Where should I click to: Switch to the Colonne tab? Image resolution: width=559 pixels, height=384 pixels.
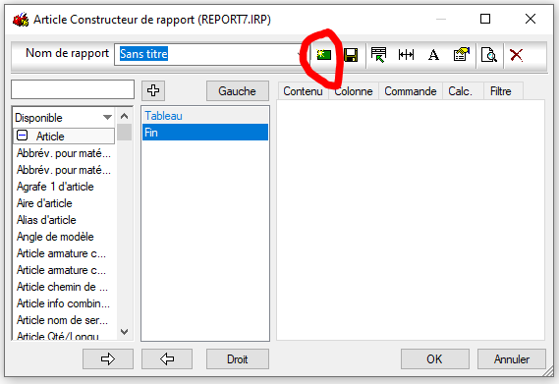click(354, 91)
